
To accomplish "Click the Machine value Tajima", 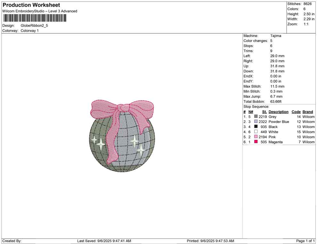I will [x=276, y=36].
